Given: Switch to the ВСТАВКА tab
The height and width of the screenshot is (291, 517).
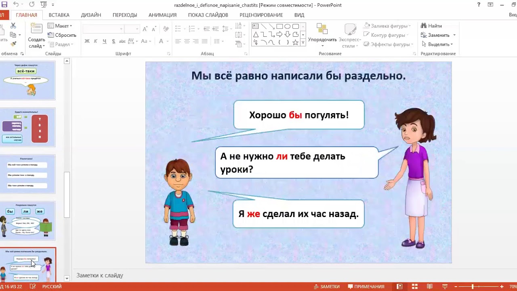Looking at the screenshot, I should (x=59, y=15).
